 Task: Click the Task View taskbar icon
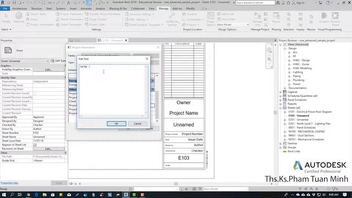pos(20,195)
